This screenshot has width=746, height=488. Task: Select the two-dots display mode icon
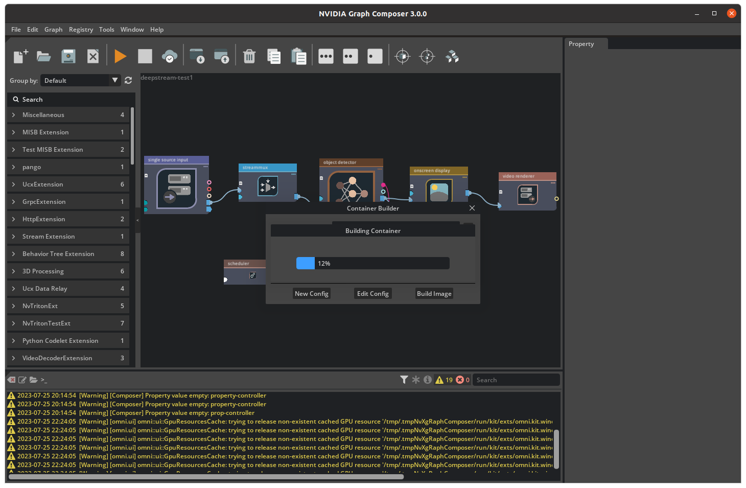[351, 56]
